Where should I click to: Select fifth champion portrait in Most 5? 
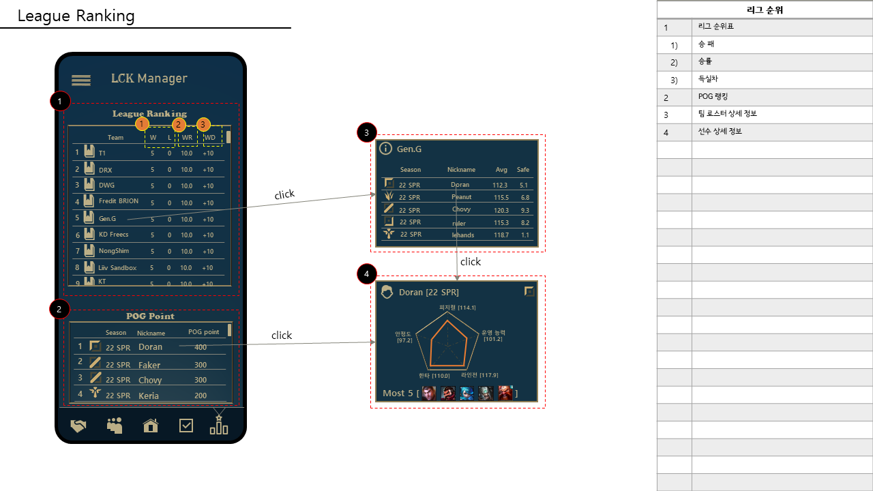(x=505, y=393)
